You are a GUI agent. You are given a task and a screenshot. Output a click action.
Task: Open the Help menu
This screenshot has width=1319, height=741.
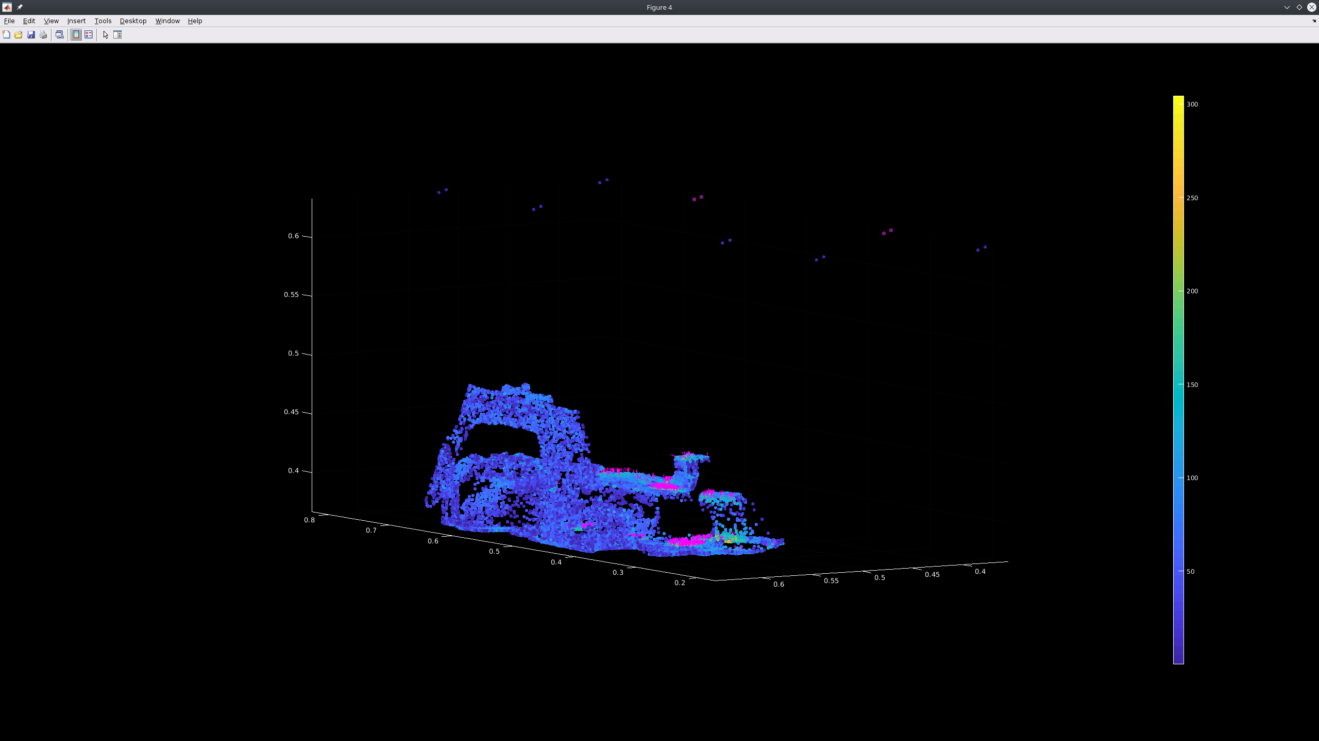(x=195, y=21)
